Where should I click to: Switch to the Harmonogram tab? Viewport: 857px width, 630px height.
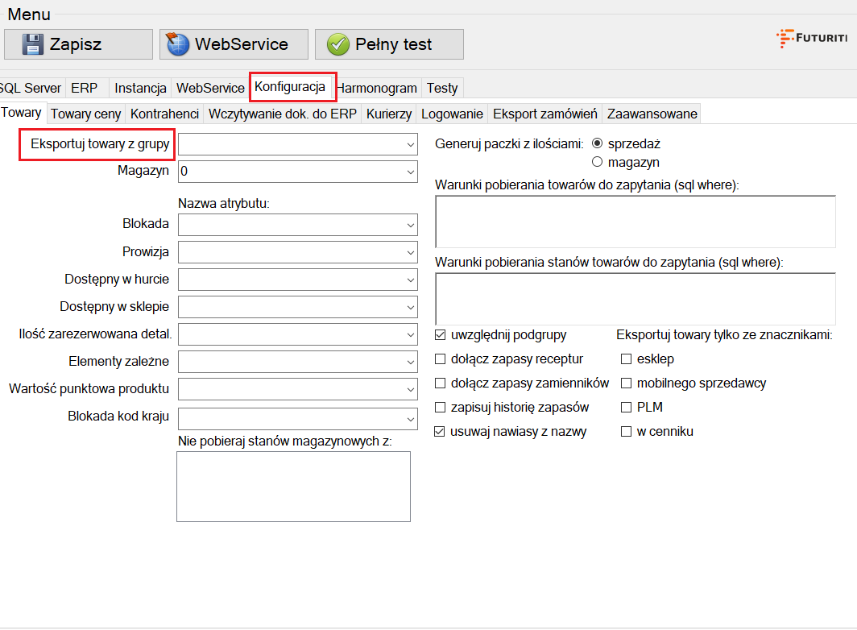coord(377,88)
